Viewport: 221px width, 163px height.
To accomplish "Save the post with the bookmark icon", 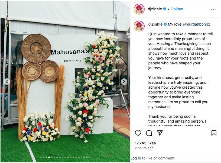I will [214, 133].
